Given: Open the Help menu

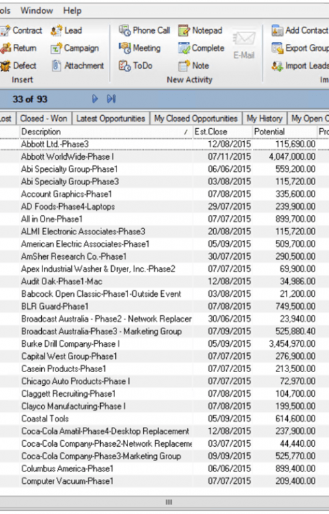Looking at the screenshot, I should tap(72, 10).
